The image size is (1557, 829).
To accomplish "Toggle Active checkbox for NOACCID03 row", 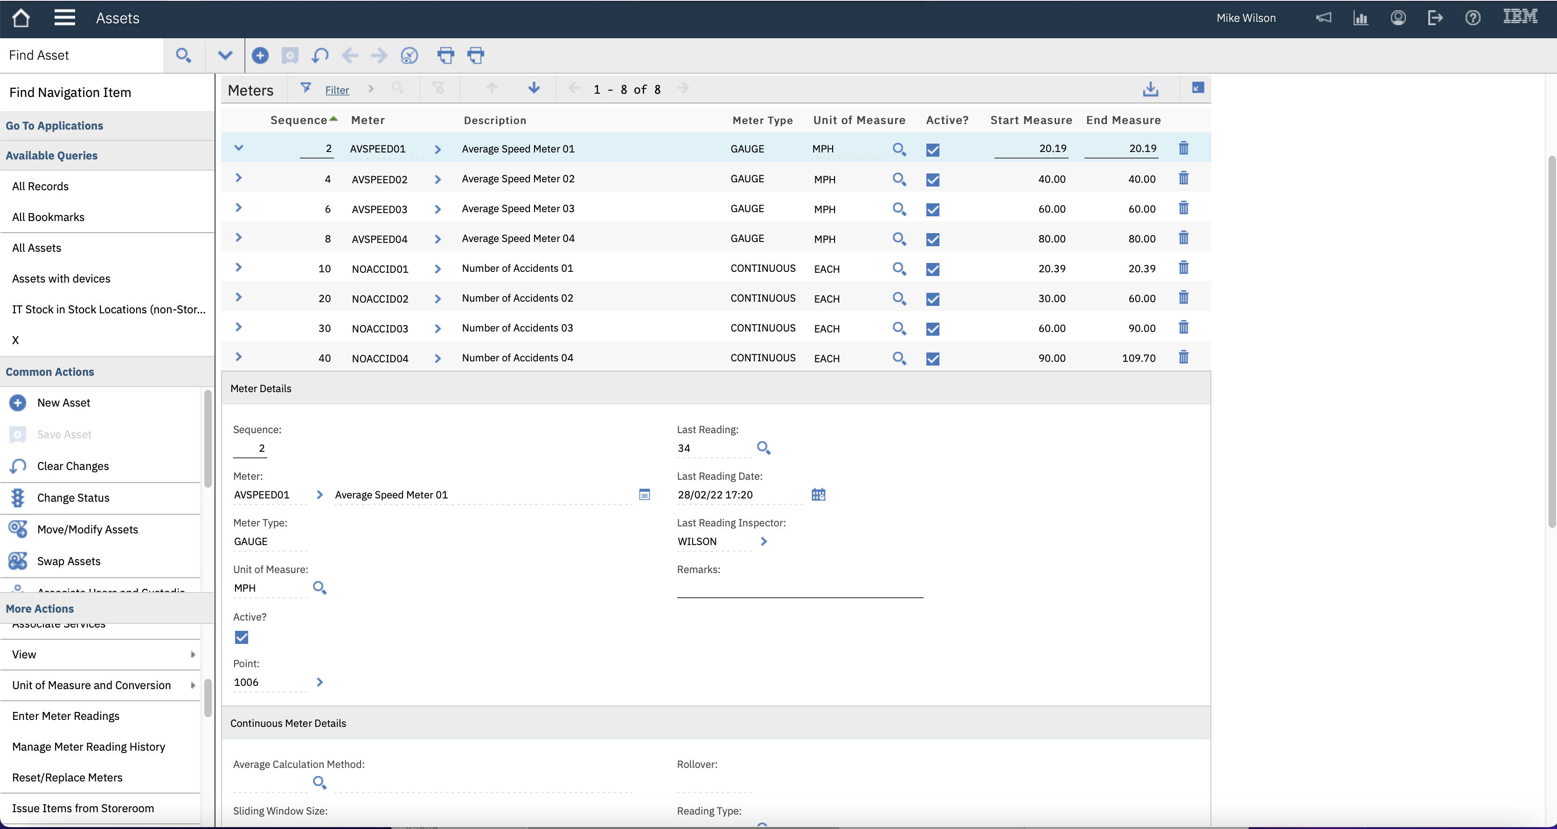I will 932,329.
